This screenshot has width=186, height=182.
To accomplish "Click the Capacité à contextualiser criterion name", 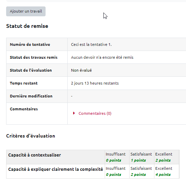I will tap(35, 155).
